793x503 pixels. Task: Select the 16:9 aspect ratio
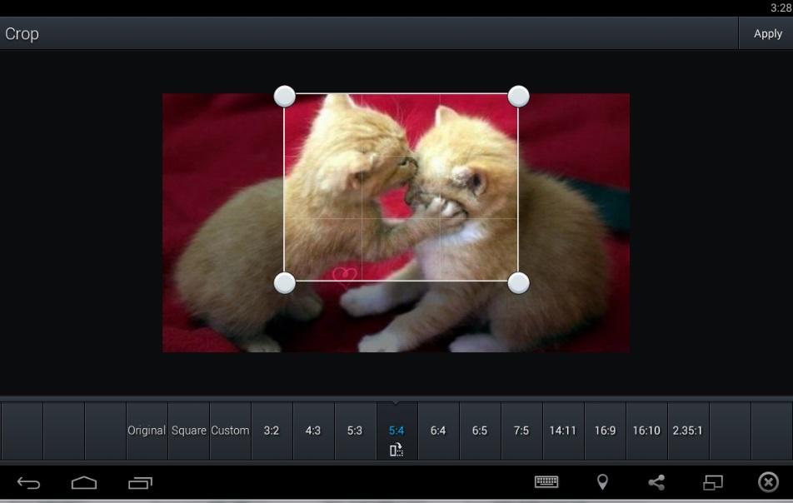click(605, 431)
